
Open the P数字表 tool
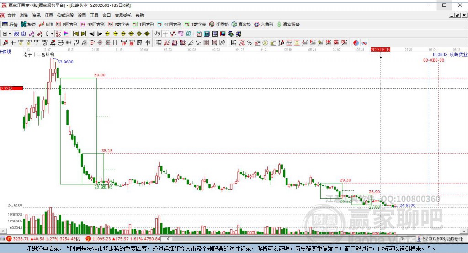118,25
